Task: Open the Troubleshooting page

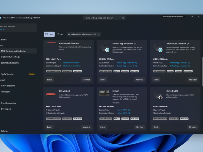Action: click(8, 103)
